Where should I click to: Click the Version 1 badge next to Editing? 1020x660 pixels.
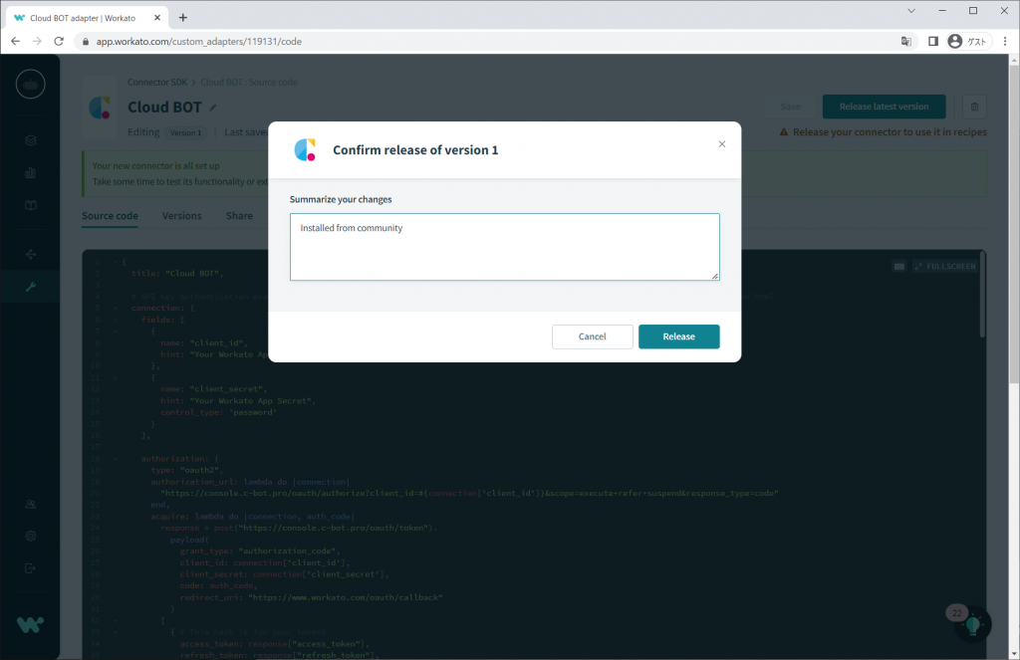tap(185, 132)
